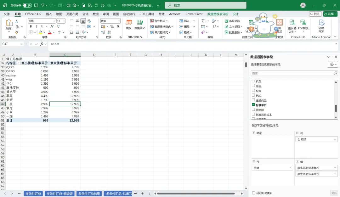Click the borders icon in font group

(31, 32)
